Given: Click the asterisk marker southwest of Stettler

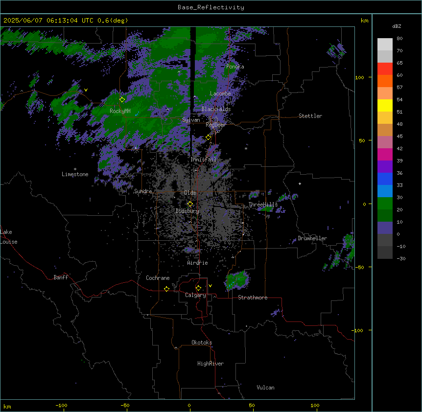Looking at the screenshot, I should coord(246,148).
